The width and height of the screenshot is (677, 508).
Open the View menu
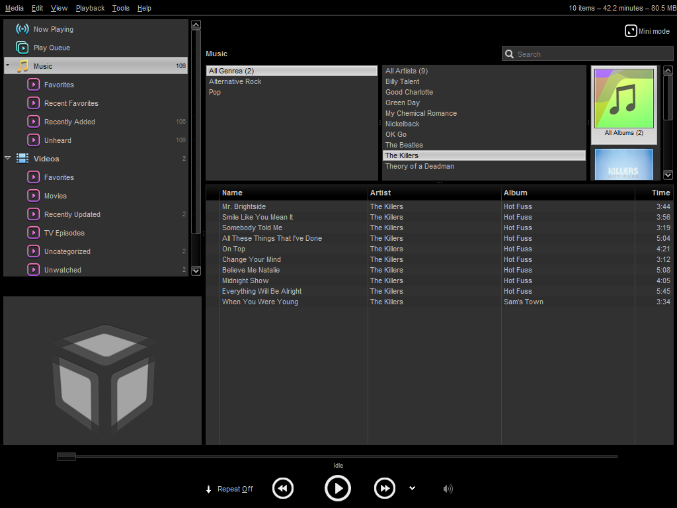click(x=59, y=8)
